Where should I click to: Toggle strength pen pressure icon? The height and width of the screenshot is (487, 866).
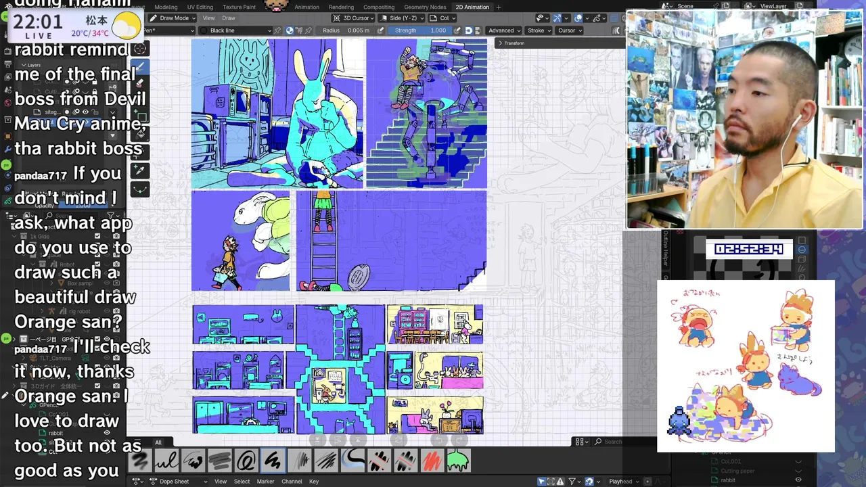[457, 30]
